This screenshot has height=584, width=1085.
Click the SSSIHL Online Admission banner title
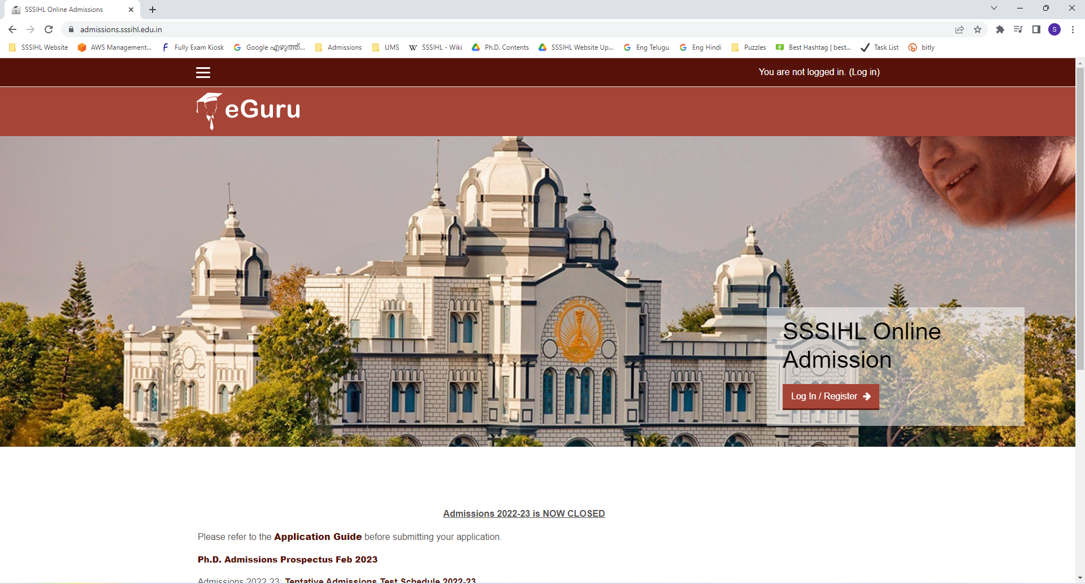tap(862, 346)
